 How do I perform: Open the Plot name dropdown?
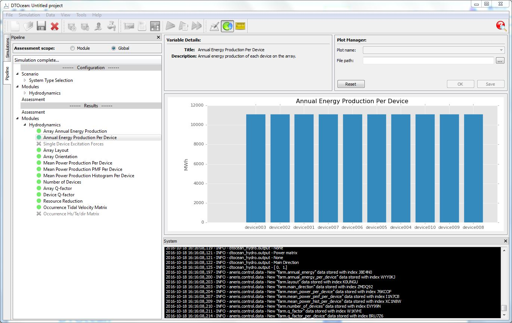434,50
